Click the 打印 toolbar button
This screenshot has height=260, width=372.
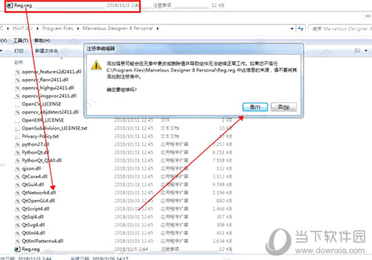pyautogui.click(x=19, y=51)
